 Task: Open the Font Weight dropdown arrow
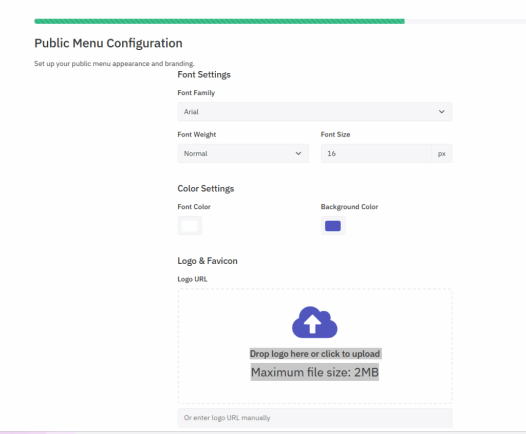click(x=298, y=153)
